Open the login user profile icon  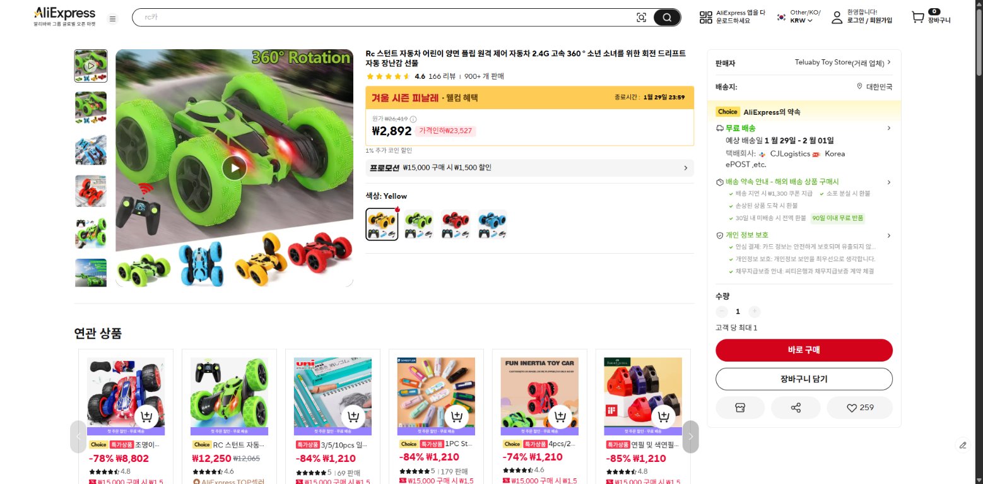(x=837, y=18)
